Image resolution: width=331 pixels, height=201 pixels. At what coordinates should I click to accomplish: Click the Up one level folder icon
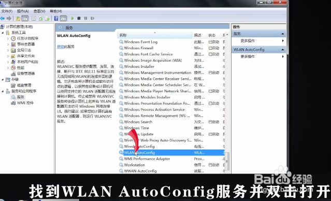click(18, 18)
